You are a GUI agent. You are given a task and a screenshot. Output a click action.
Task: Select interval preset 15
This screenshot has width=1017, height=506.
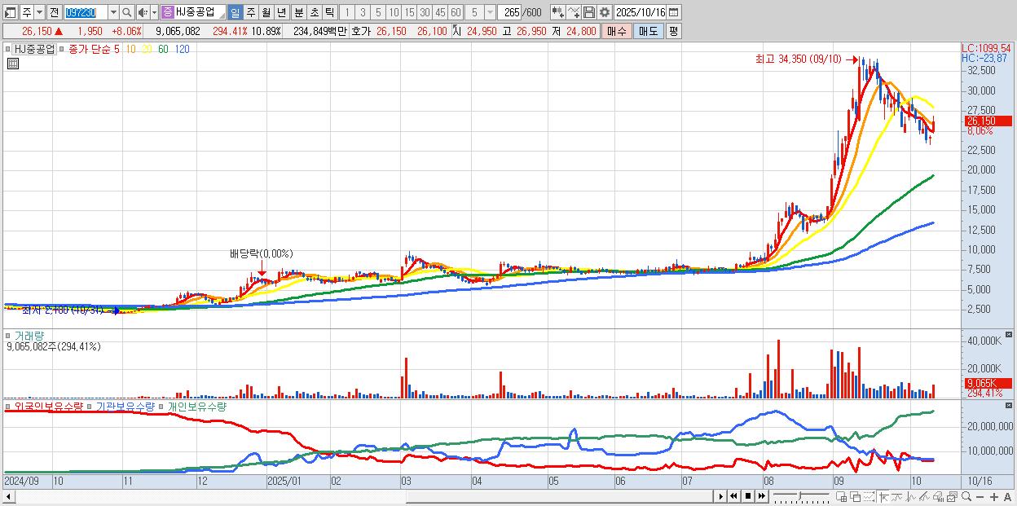[409, 12]
